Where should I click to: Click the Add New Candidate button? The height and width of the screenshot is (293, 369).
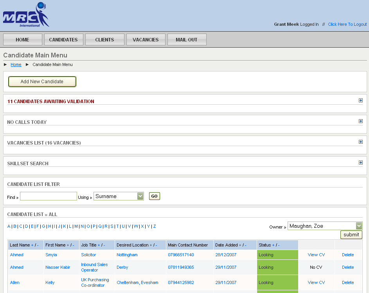[42, 81]
